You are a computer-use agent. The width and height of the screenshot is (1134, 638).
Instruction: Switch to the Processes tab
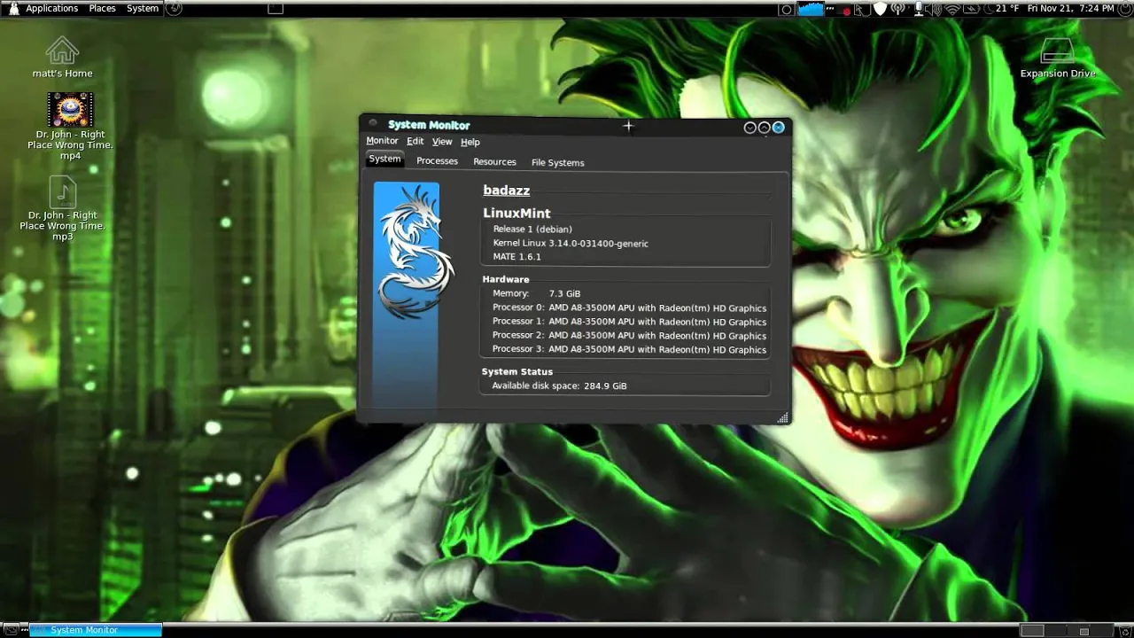[437, 161]
